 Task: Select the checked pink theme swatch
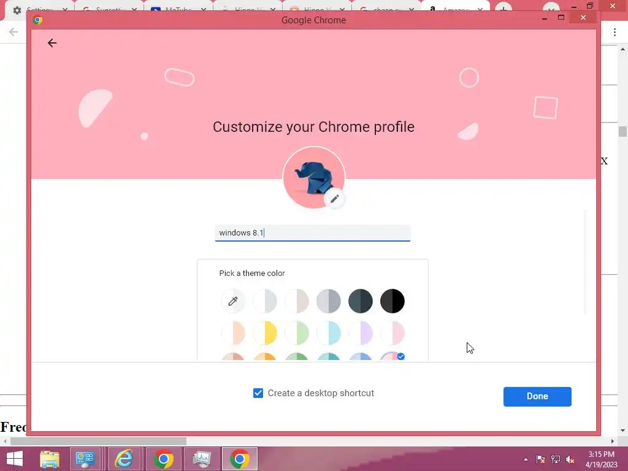click(392, 356)
